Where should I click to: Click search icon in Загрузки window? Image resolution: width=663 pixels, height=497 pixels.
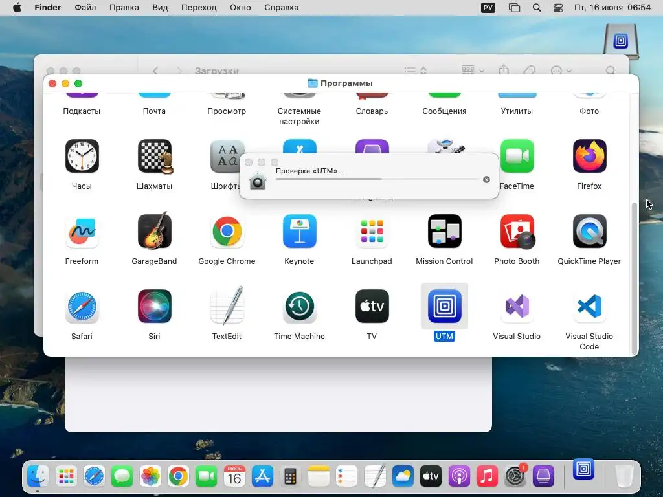click(x=610, y=70)
